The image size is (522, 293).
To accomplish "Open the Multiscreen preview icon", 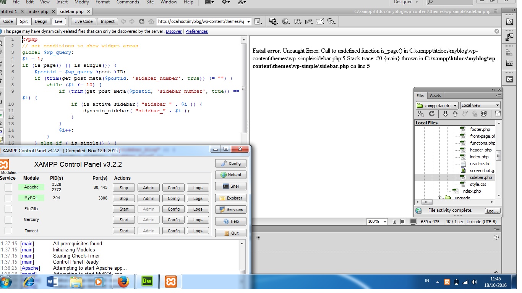I will coord(274,21).
